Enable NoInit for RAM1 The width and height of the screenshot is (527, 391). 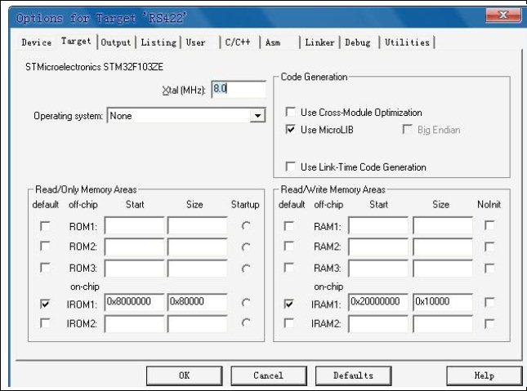pos(489,225)
